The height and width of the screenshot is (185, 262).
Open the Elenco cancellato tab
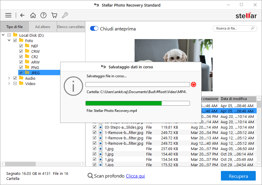click(x=71, y=27)
